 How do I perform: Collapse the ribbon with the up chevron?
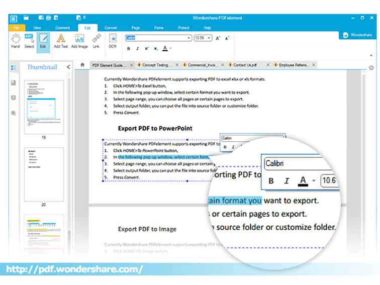click(371, 55)
